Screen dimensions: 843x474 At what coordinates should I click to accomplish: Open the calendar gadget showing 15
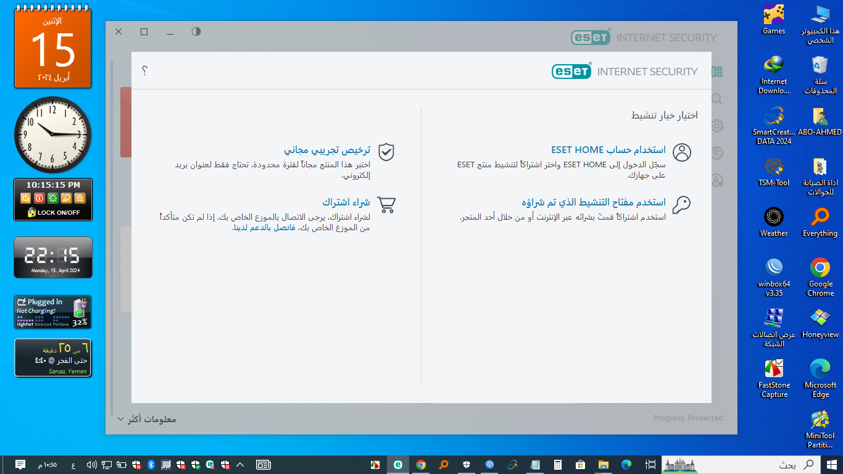click(x=53, y=48)
